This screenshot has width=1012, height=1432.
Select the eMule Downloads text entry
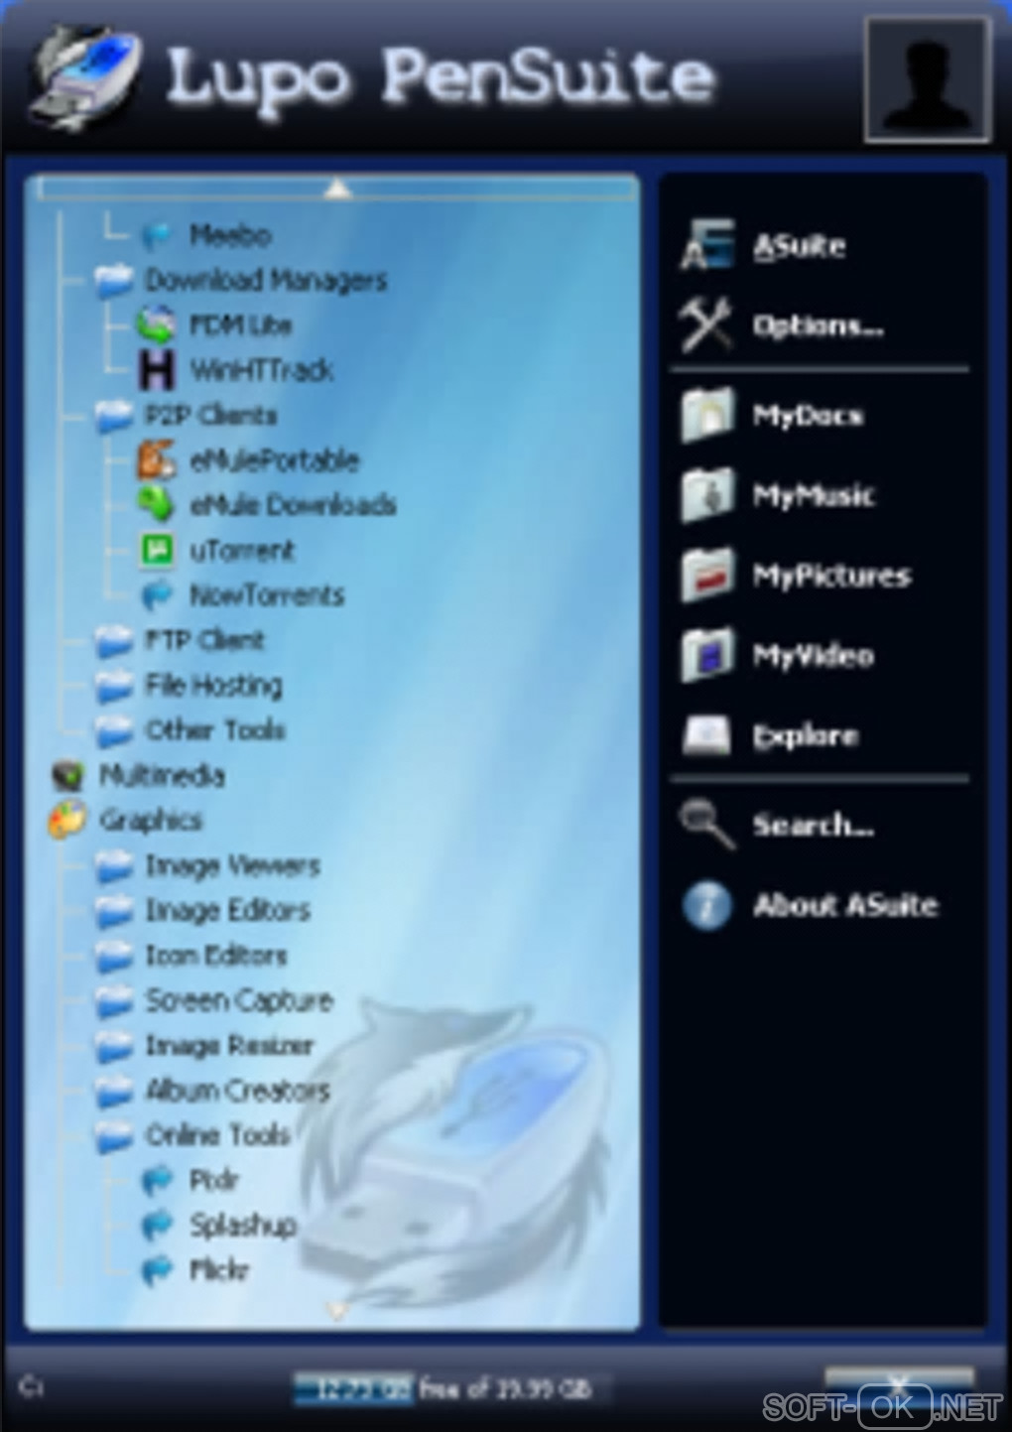(293, 504)
